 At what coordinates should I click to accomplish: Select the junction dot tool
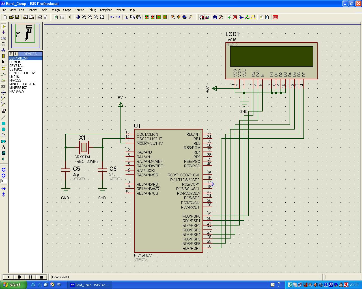pos(3,32)
